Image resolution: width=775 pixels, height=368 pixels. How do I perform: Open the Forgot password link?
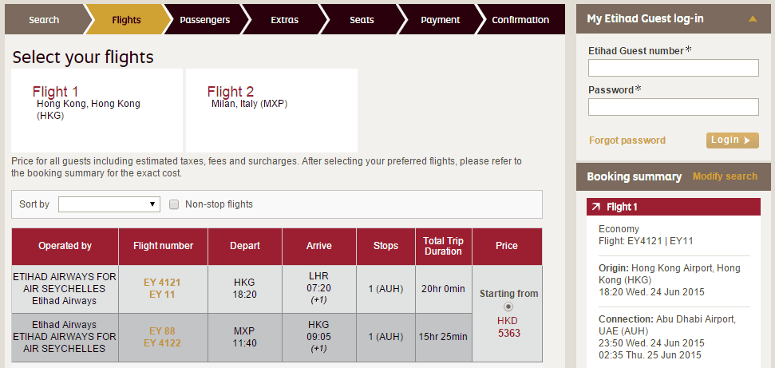[x=627, y=140]
